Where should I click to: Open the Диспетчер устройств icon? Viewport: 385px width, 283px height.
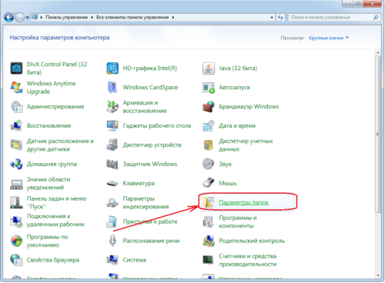point(112,145)
